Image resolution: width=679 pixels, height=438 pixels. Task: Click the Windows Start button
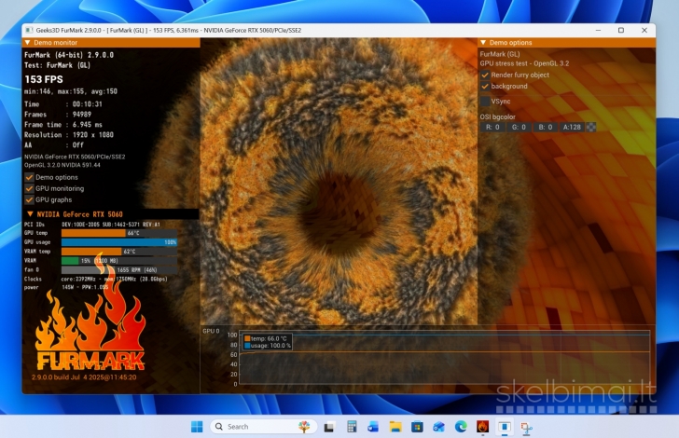click(x=197, y=427)
